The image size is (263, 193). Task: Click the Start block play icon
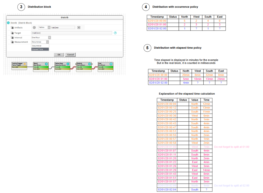46,64
